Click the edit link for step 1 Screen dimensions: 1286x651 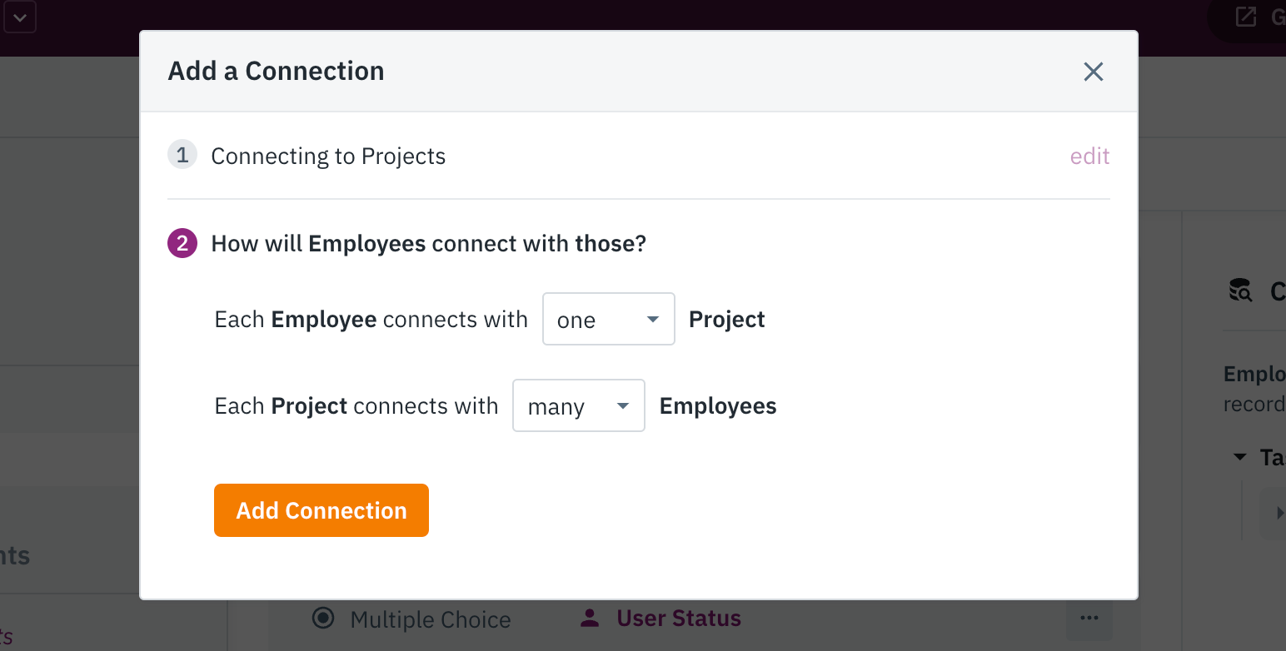tap(1089, 157)
